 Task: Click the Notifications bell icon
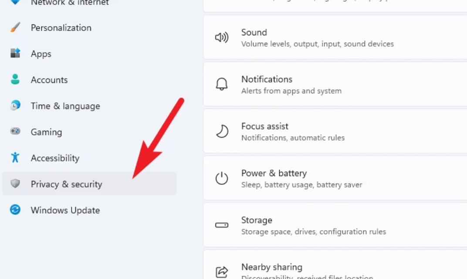pos(222,84)
